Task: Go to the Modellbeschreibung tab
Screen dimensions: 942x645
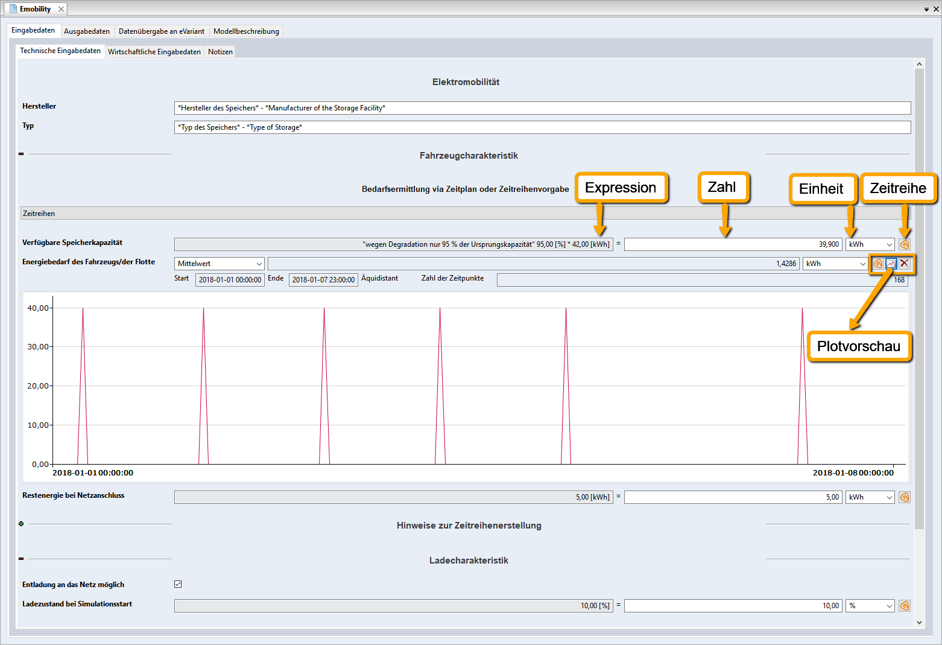Action: click(x=246, y=31)
